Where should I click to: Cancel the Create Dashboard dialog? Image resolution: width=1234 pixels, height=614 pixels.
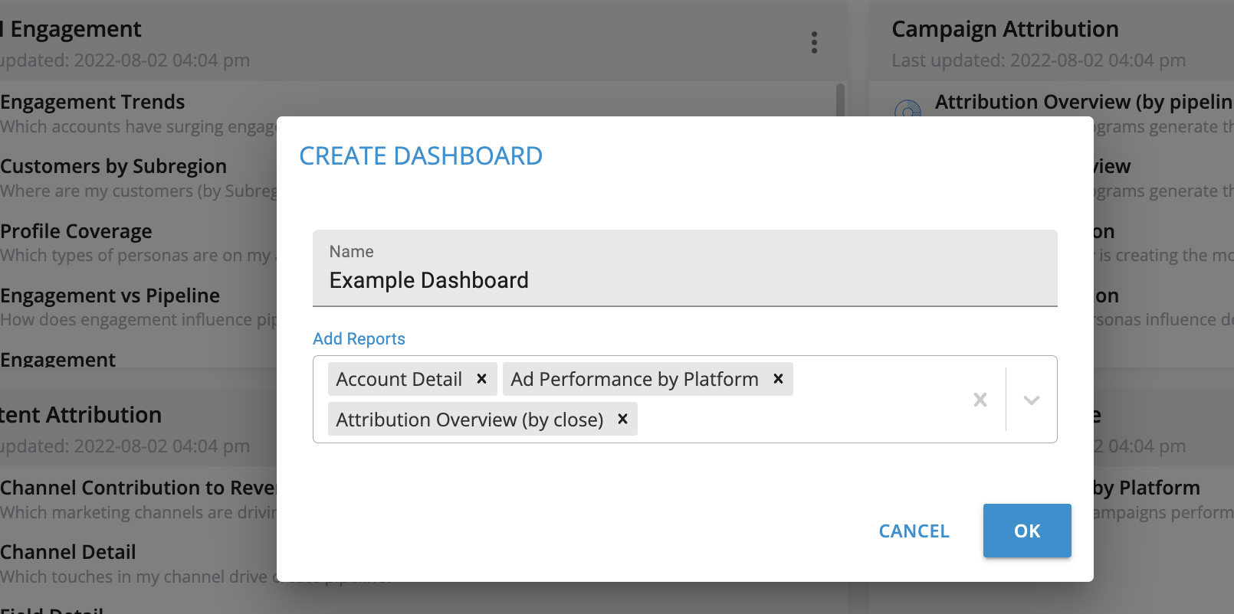click(x=914, y=531)
